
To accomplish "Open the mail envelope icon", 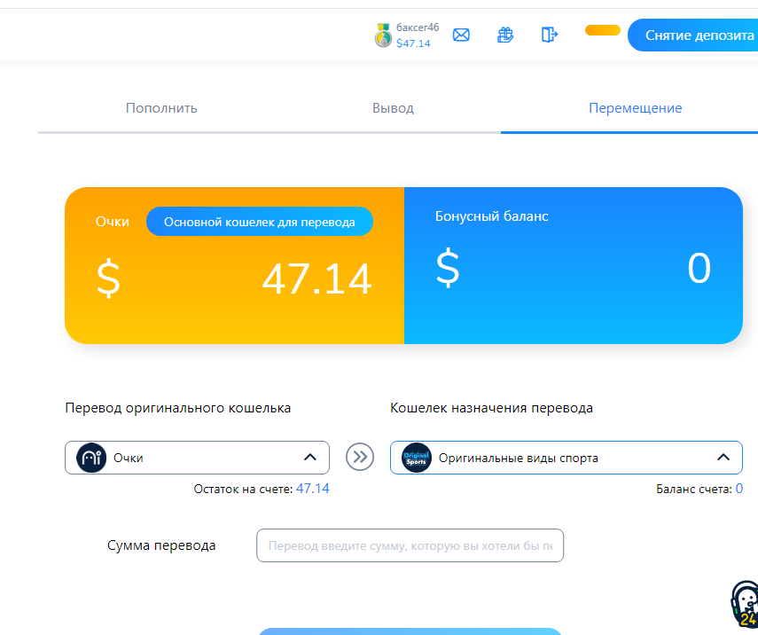I will pos(461,35).
